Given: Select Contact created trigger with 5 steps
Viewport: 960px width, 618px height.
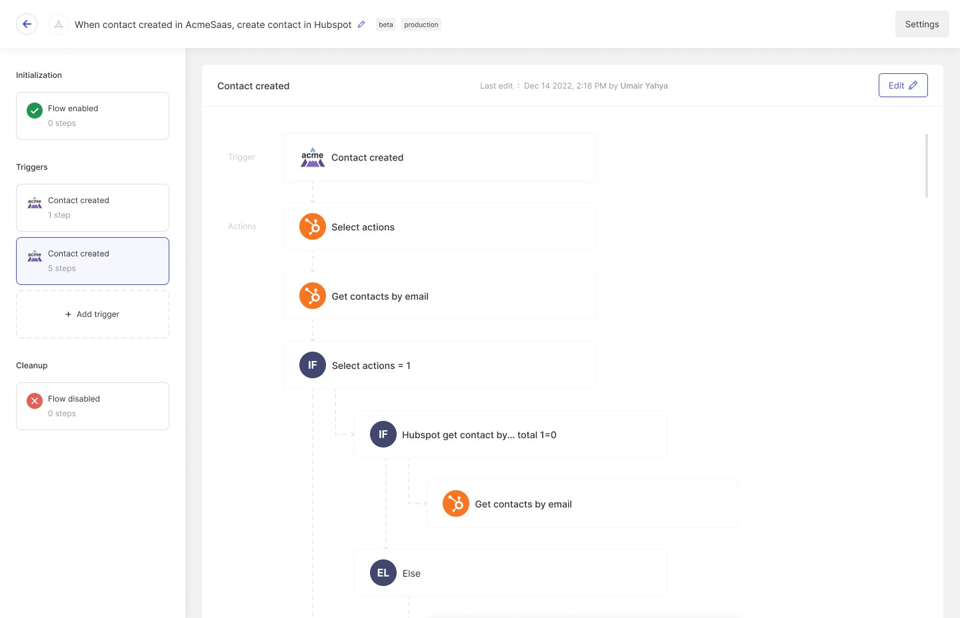Looking at the screenshot, I should click(x=93, y=261).
